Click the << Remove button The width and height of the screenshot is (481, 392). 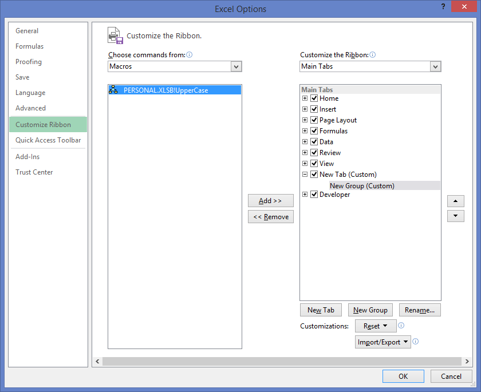tap(270, 217)
